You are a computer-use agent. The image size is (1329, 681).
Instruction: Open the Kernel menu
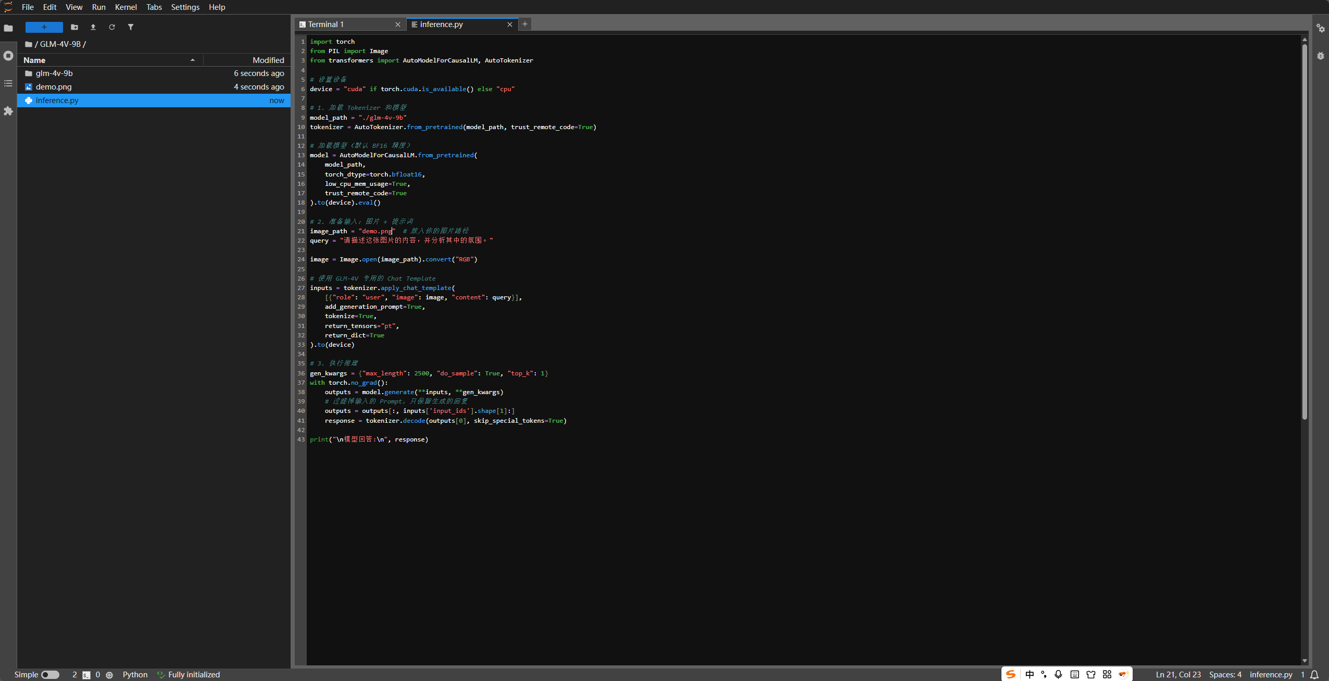pos(126,7)
